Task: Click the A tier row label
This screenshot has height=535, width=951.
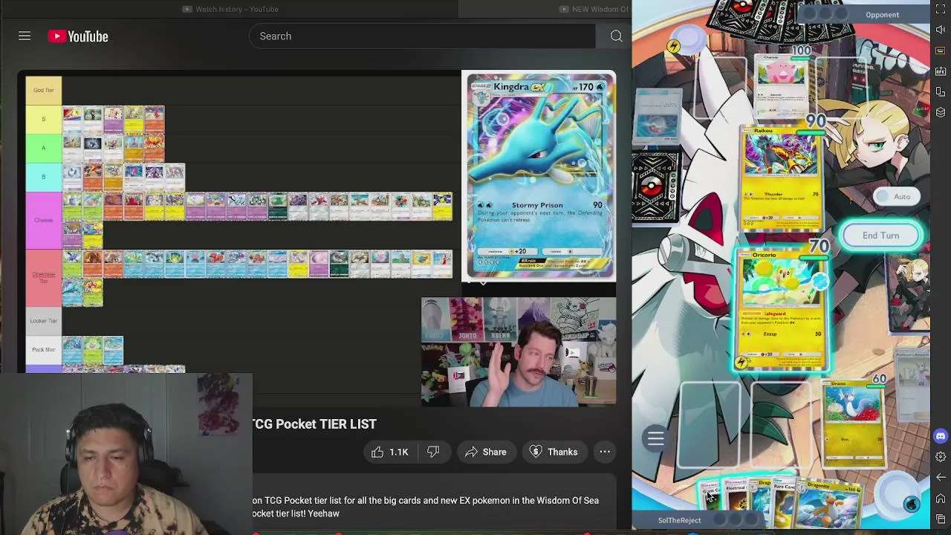Action: [44, 148]
